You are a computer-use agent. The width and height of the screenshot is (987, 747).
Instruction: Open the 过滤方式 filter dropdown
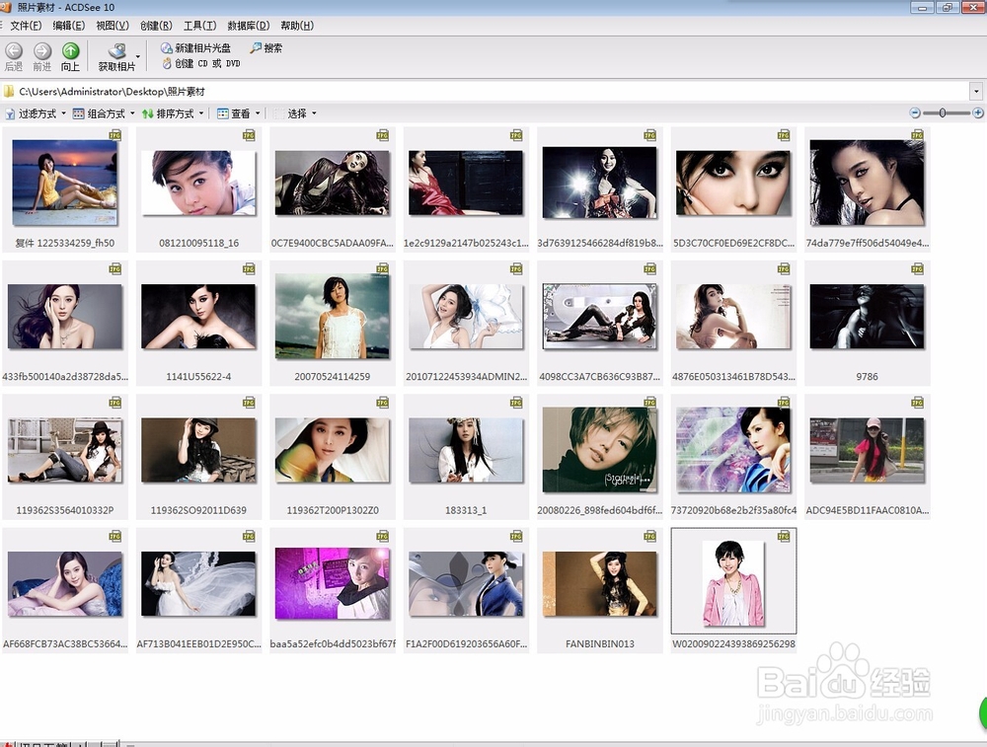pyautogui.click(x=36, y=113)
